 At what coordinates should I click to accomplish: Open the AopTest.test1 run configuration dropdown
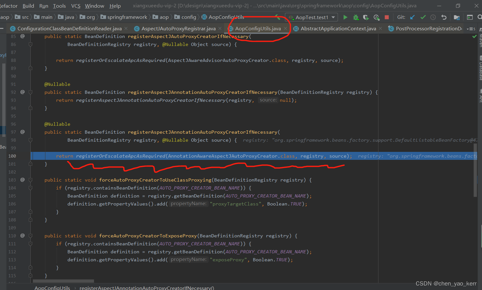click(x=333, y=17)
